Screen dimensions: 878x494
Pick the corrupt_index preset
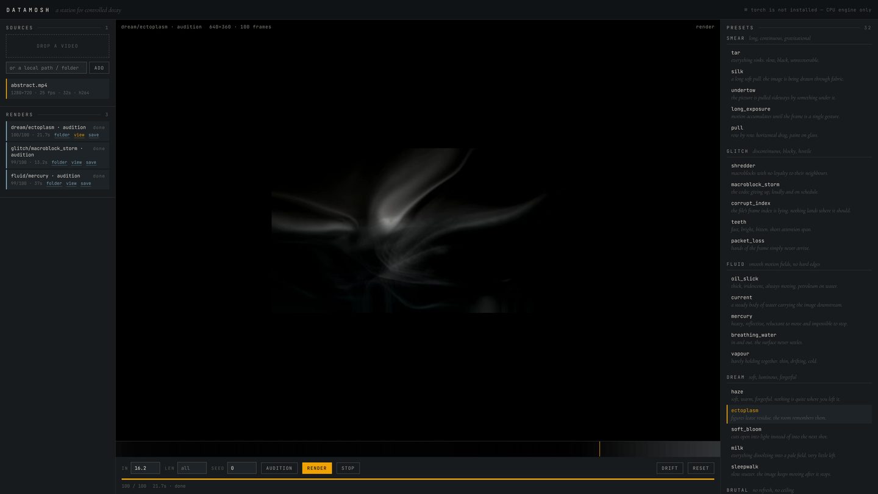[799, 207]
